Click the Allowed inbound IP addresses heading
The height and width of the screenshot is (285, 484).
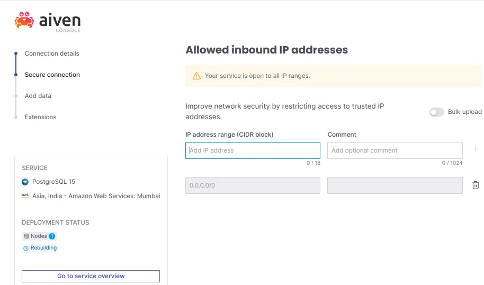coord(267,50)
